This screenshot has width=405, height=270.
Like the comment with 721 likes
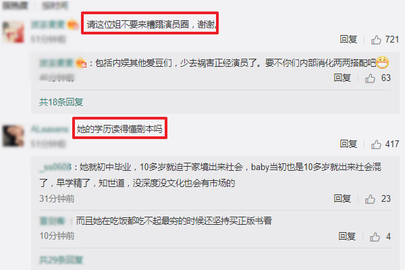[x=376, y=40]
